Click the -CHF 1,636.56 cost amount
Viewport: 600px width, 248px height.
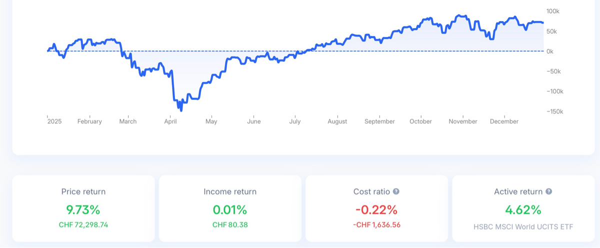click(x=376, y=225)
